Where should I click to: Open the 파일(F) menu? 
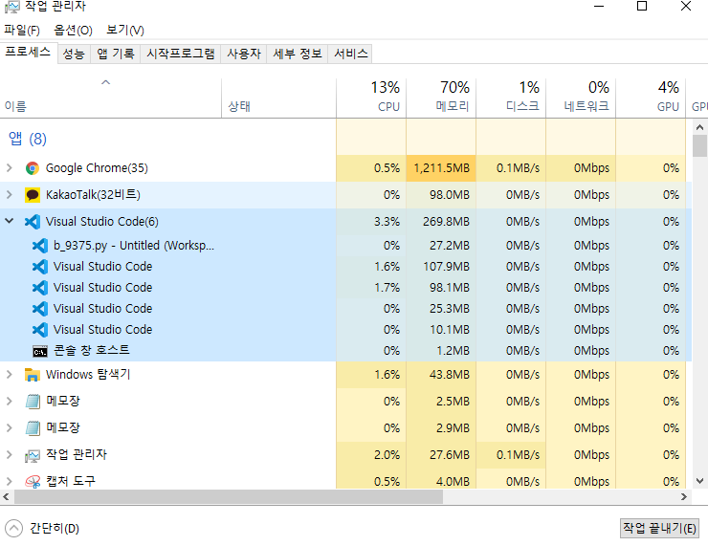point(22,31)
